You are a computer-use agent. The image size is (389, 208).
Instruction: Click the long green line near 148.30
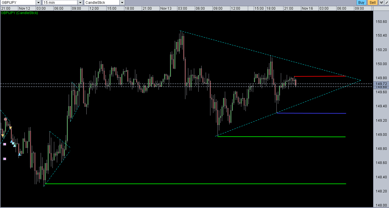coord(195,184)
